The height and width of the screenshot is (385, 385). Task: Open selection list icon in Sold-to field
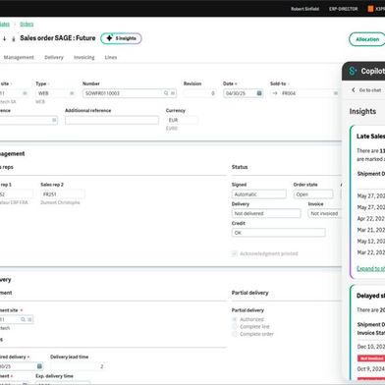[336, 93]
